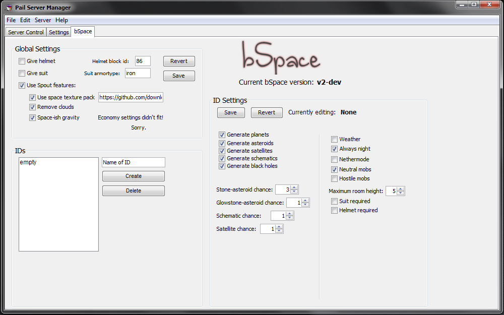Increase Schematic chance with up arrow
Viewport: 504px width, 315px height.
point(290,214)
